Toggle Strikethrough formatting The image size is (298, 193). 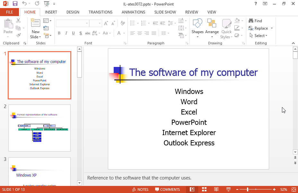pyautogui.click(x=88, y=33)
